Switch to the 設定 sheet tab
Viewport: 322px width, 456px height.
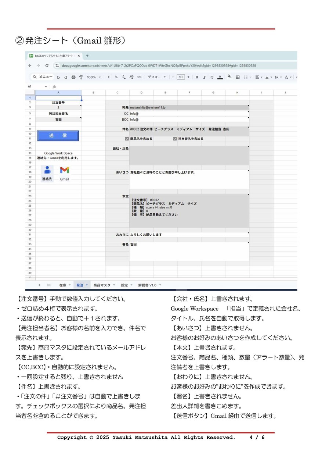pyautogui.click(x=126, y=285)
